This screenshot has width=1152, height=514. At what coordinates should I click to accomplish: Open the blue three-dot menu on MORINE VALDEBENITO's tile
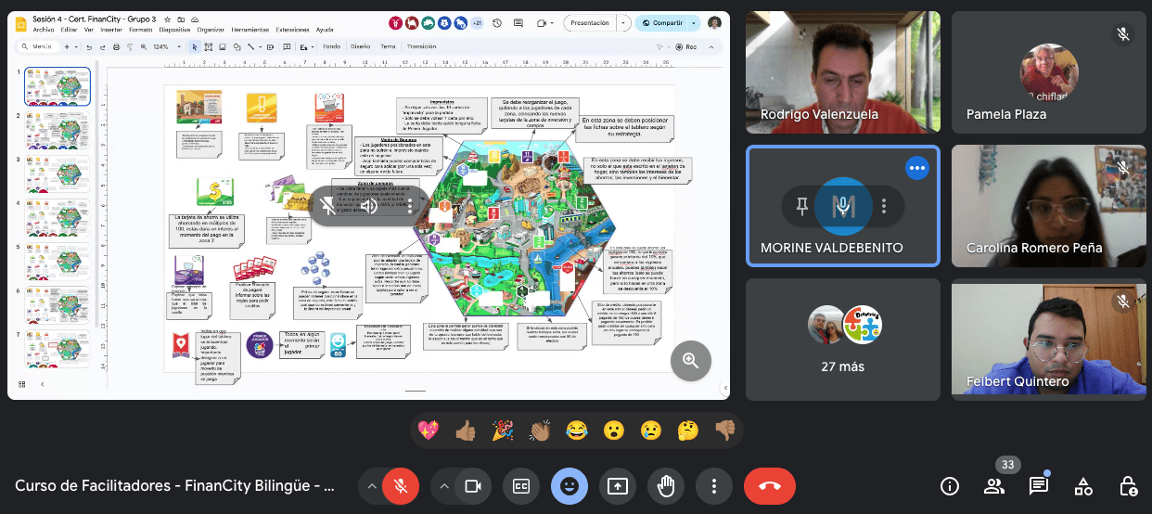click(917, 168)
